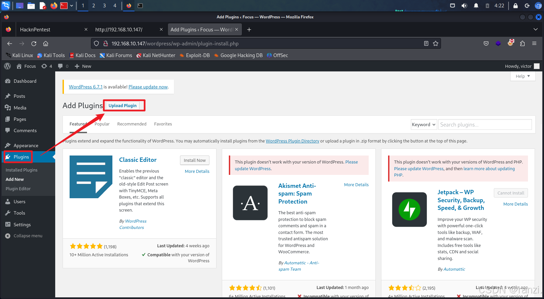Open the Tools menu
The width and height of the screenshot is (544, 299).
(19, 213)
